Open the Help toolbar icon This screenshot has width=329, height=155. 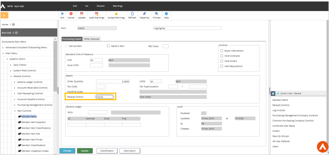166,14
